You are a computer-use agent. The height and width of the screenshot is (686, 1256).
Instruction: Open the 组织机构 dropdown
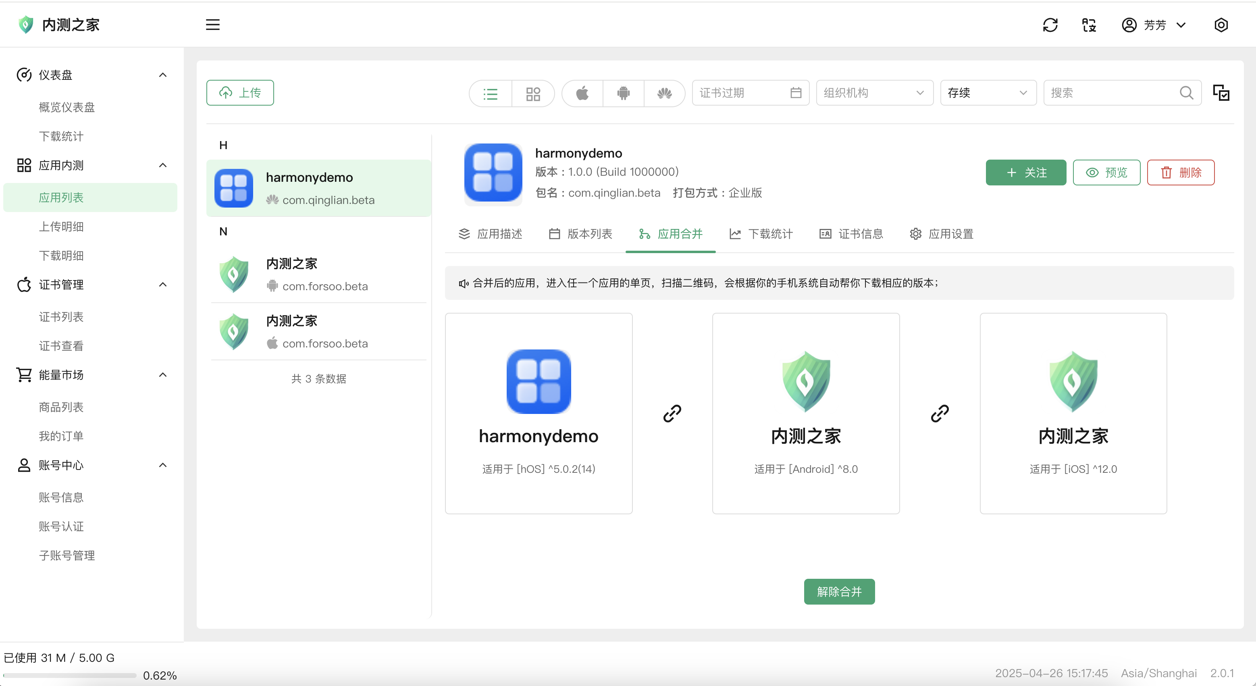[874, 93]
